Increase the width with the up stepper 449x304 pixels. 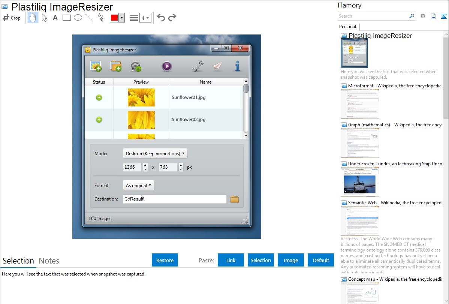(x=145, y=165)
